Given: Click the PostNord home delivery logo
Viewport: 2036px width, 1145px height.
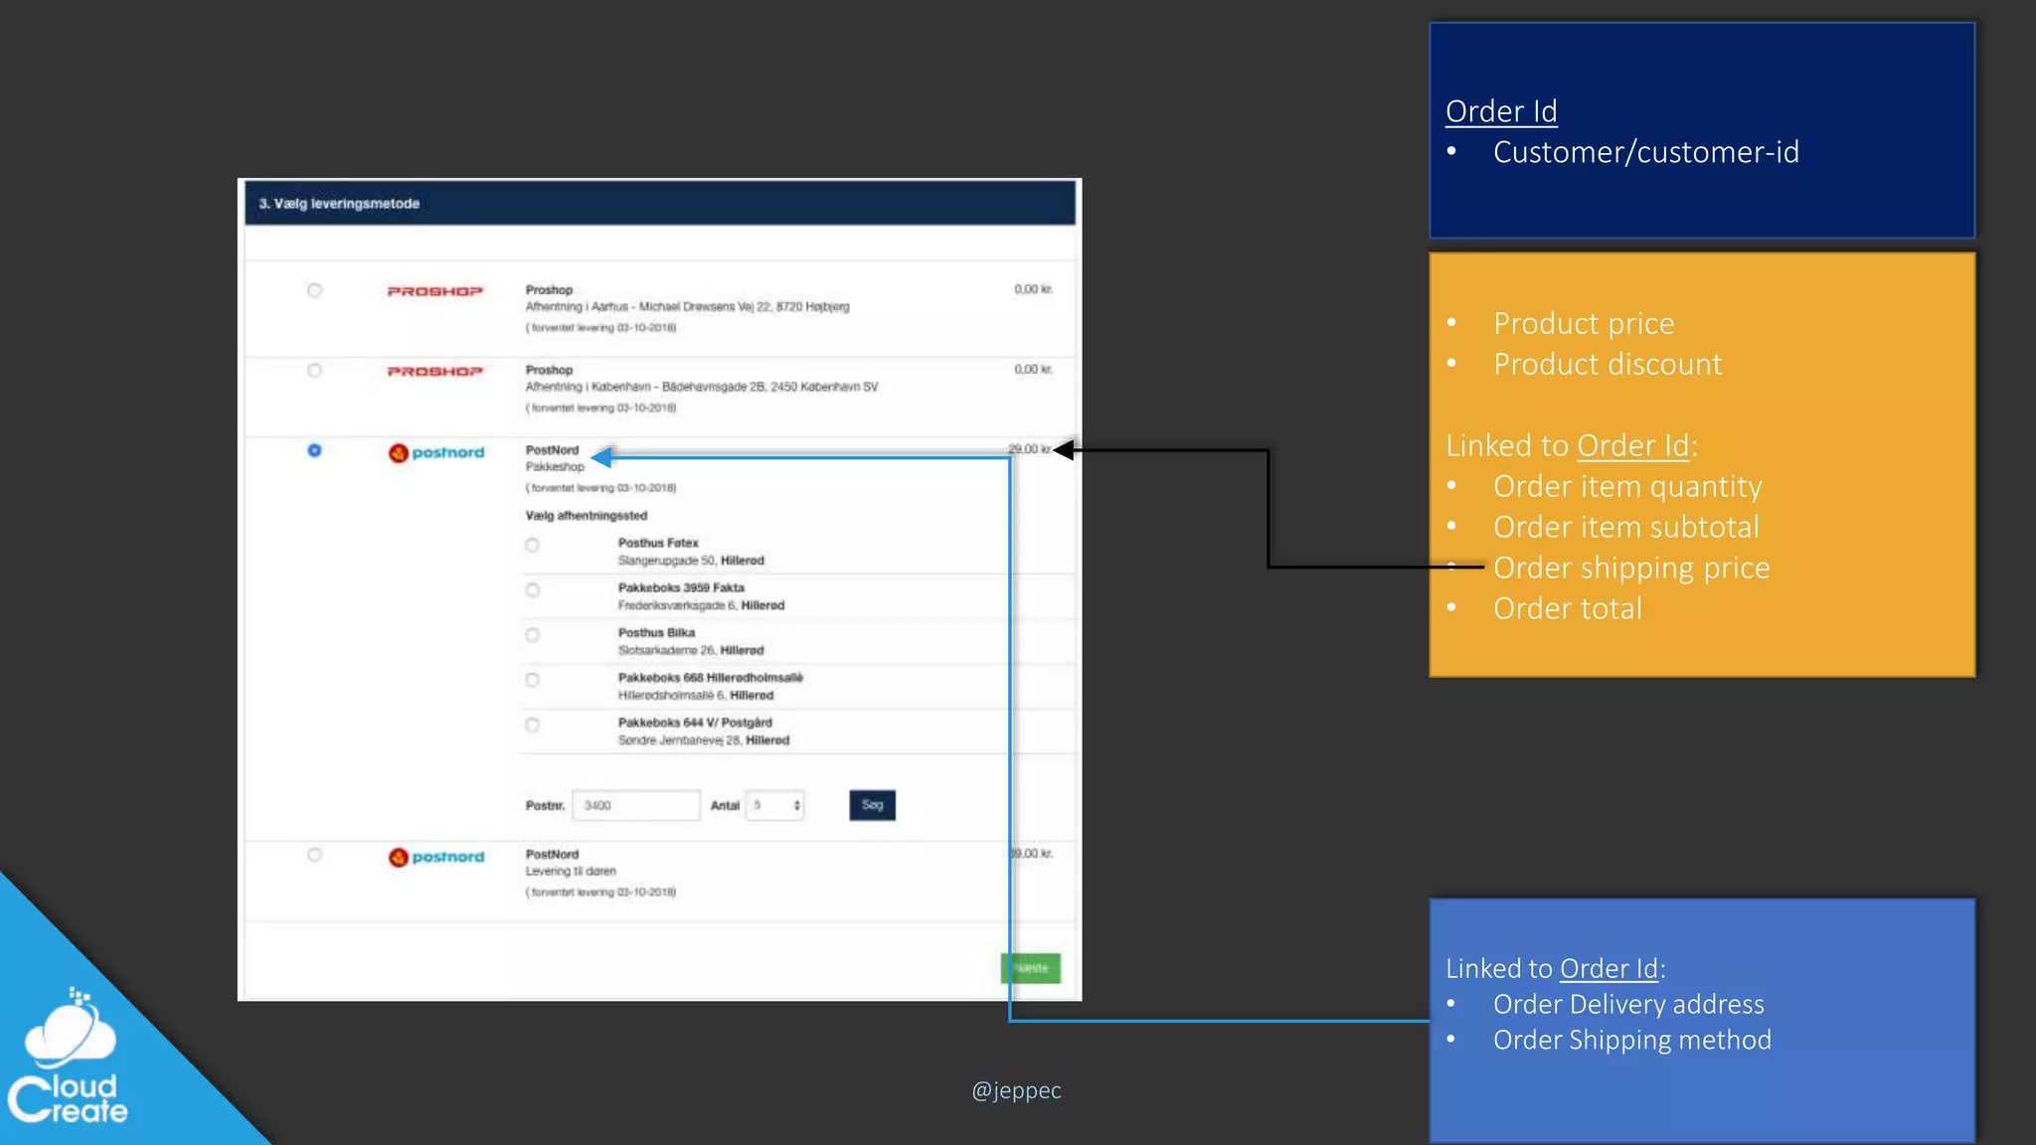Looking at the screenshot, I should click(x=436, y=857).
